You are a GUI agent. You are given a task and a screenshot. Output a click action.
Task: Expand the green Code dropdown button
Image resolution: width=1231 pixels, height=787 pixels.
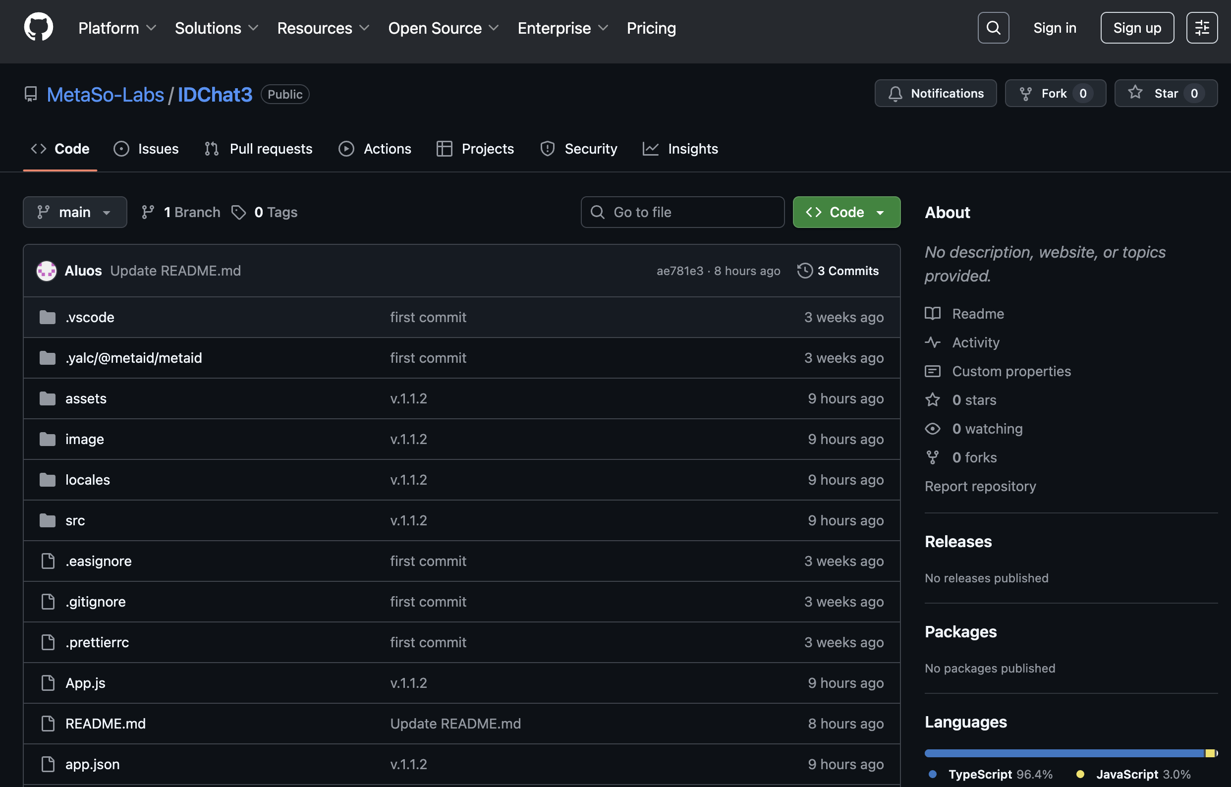[846, 212]
